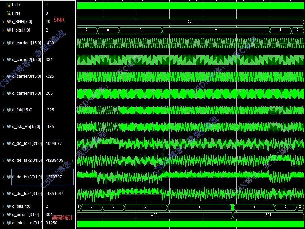
Task: Click the value 381 of o_carrier2
Action: [49, 60]
